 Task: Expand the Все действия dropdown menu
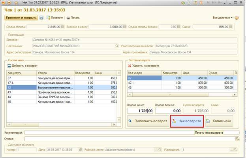[223, 18]
